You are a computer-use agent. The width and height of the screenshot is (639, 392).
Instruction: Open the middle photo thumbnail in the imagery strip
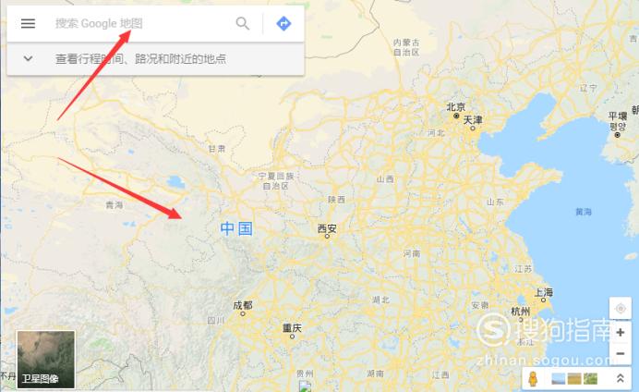[x=573, y=379]
